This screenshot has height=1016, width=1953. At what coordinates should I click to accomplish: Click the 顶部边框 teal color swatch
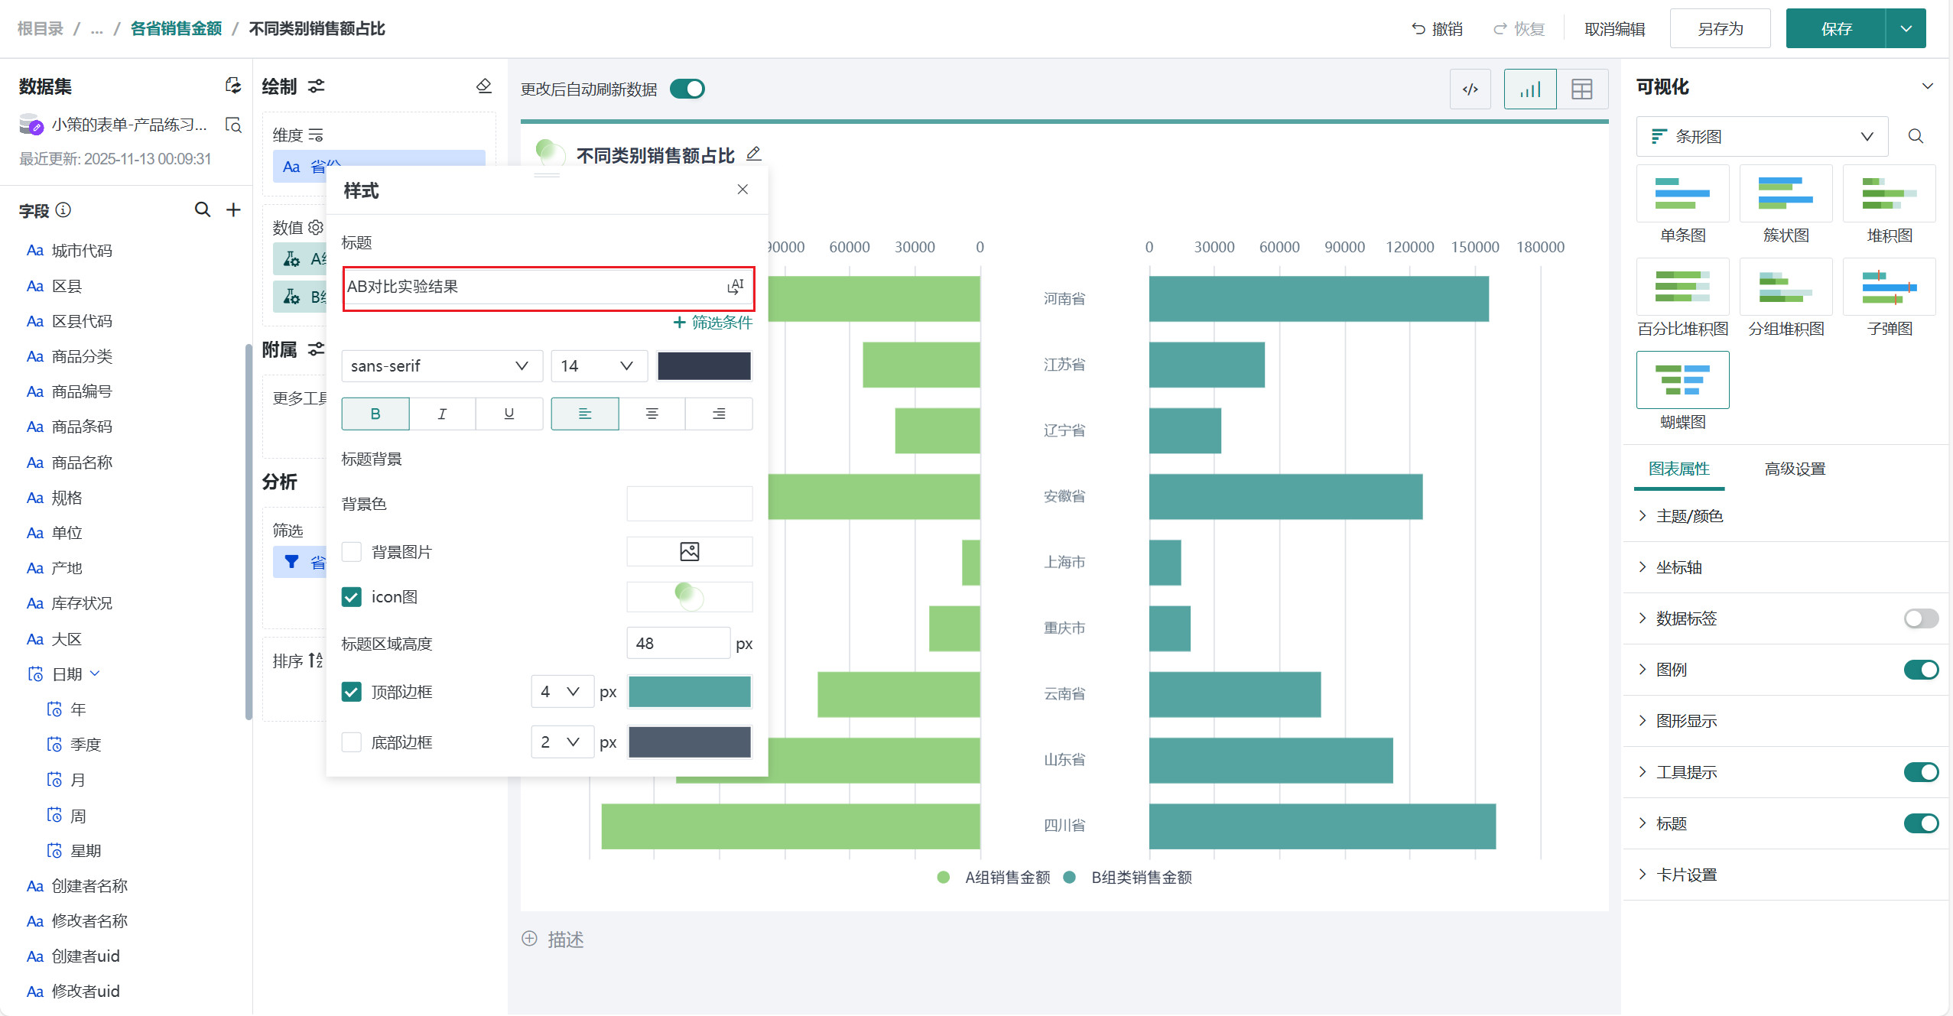point(689,692)
